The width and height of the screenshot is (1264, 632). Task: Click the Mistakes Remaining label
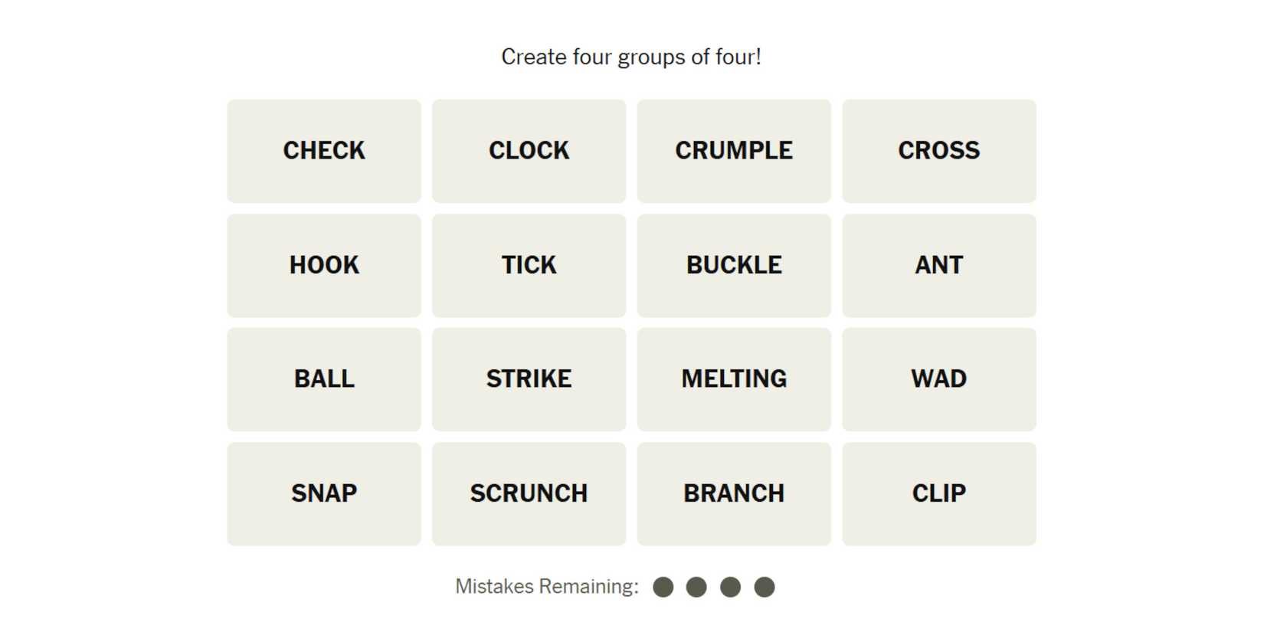click(546, 587)
